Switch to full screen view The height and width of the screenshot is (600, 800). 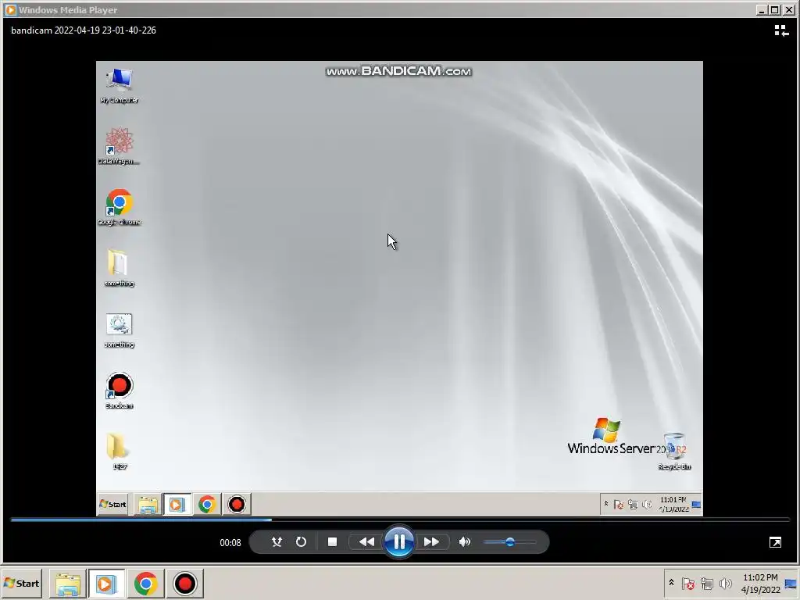[775, 542]
